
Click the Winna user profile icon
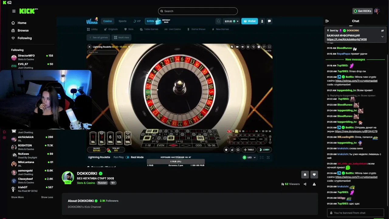tap(262, 21)
